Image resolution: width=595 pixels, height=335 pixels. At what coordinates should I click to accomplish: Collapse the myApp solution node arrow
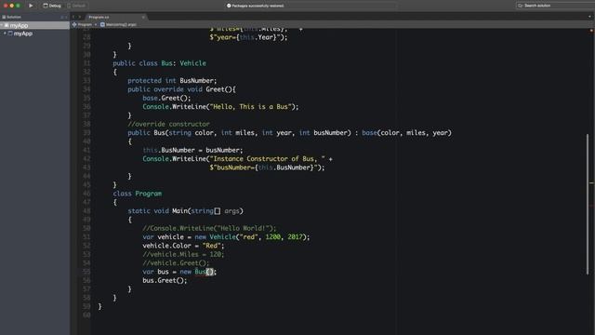click(x=2, y=25)
